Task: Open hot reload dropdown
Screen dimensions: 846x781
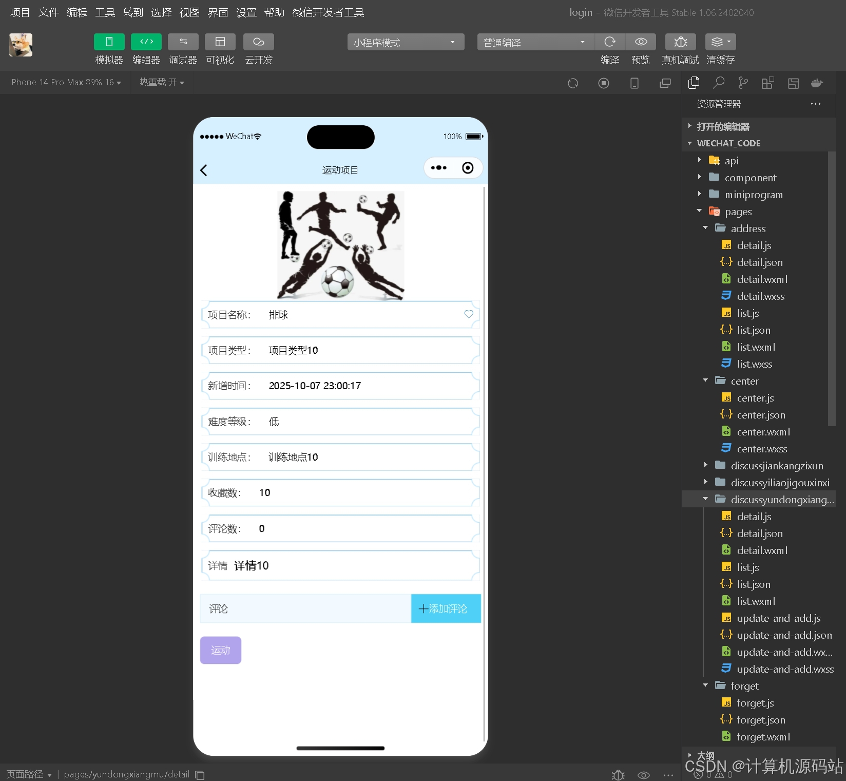Action: [162, 82]
